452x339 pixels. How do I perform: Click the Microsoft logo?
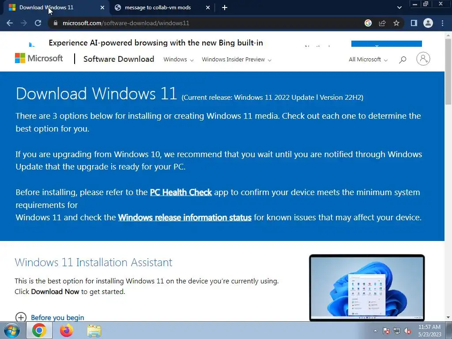pyautogui.click(x=39, y=59)
